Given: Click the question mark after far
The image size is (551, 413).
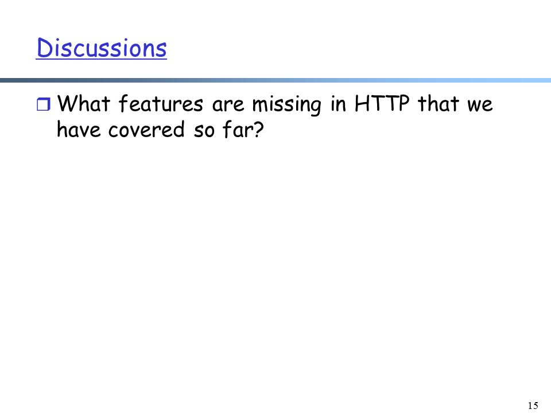Looking at the screenshot, I should click(x=258, y=129).
